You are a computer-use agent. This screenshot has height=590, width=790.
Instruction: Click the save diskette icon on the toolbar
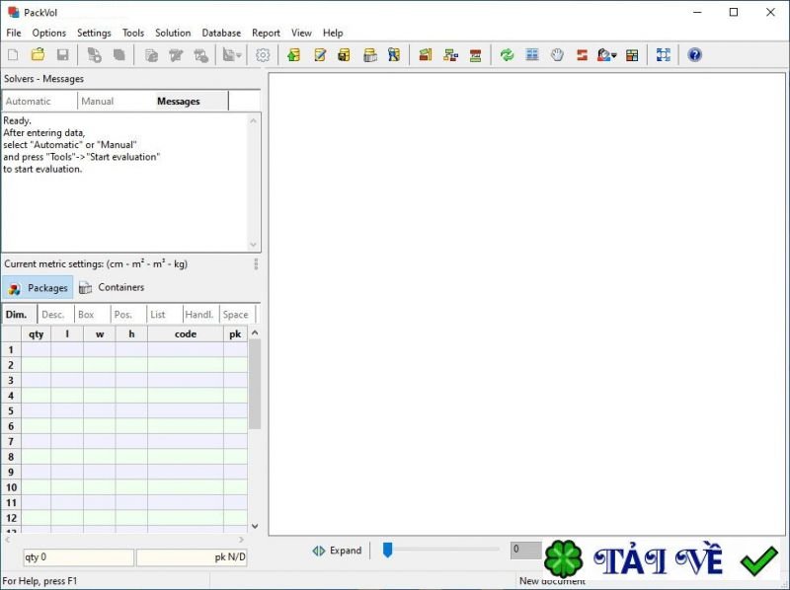point(61,54)
